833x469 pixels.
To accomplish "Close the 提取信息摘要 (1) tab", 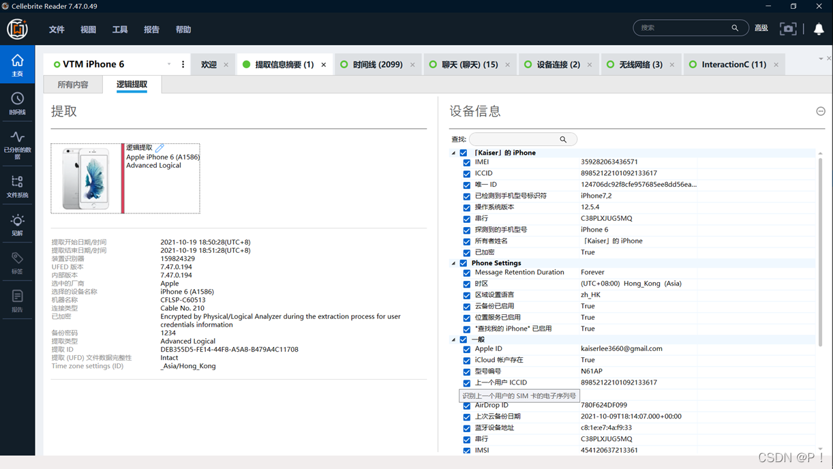I will [x=324, y=65].
